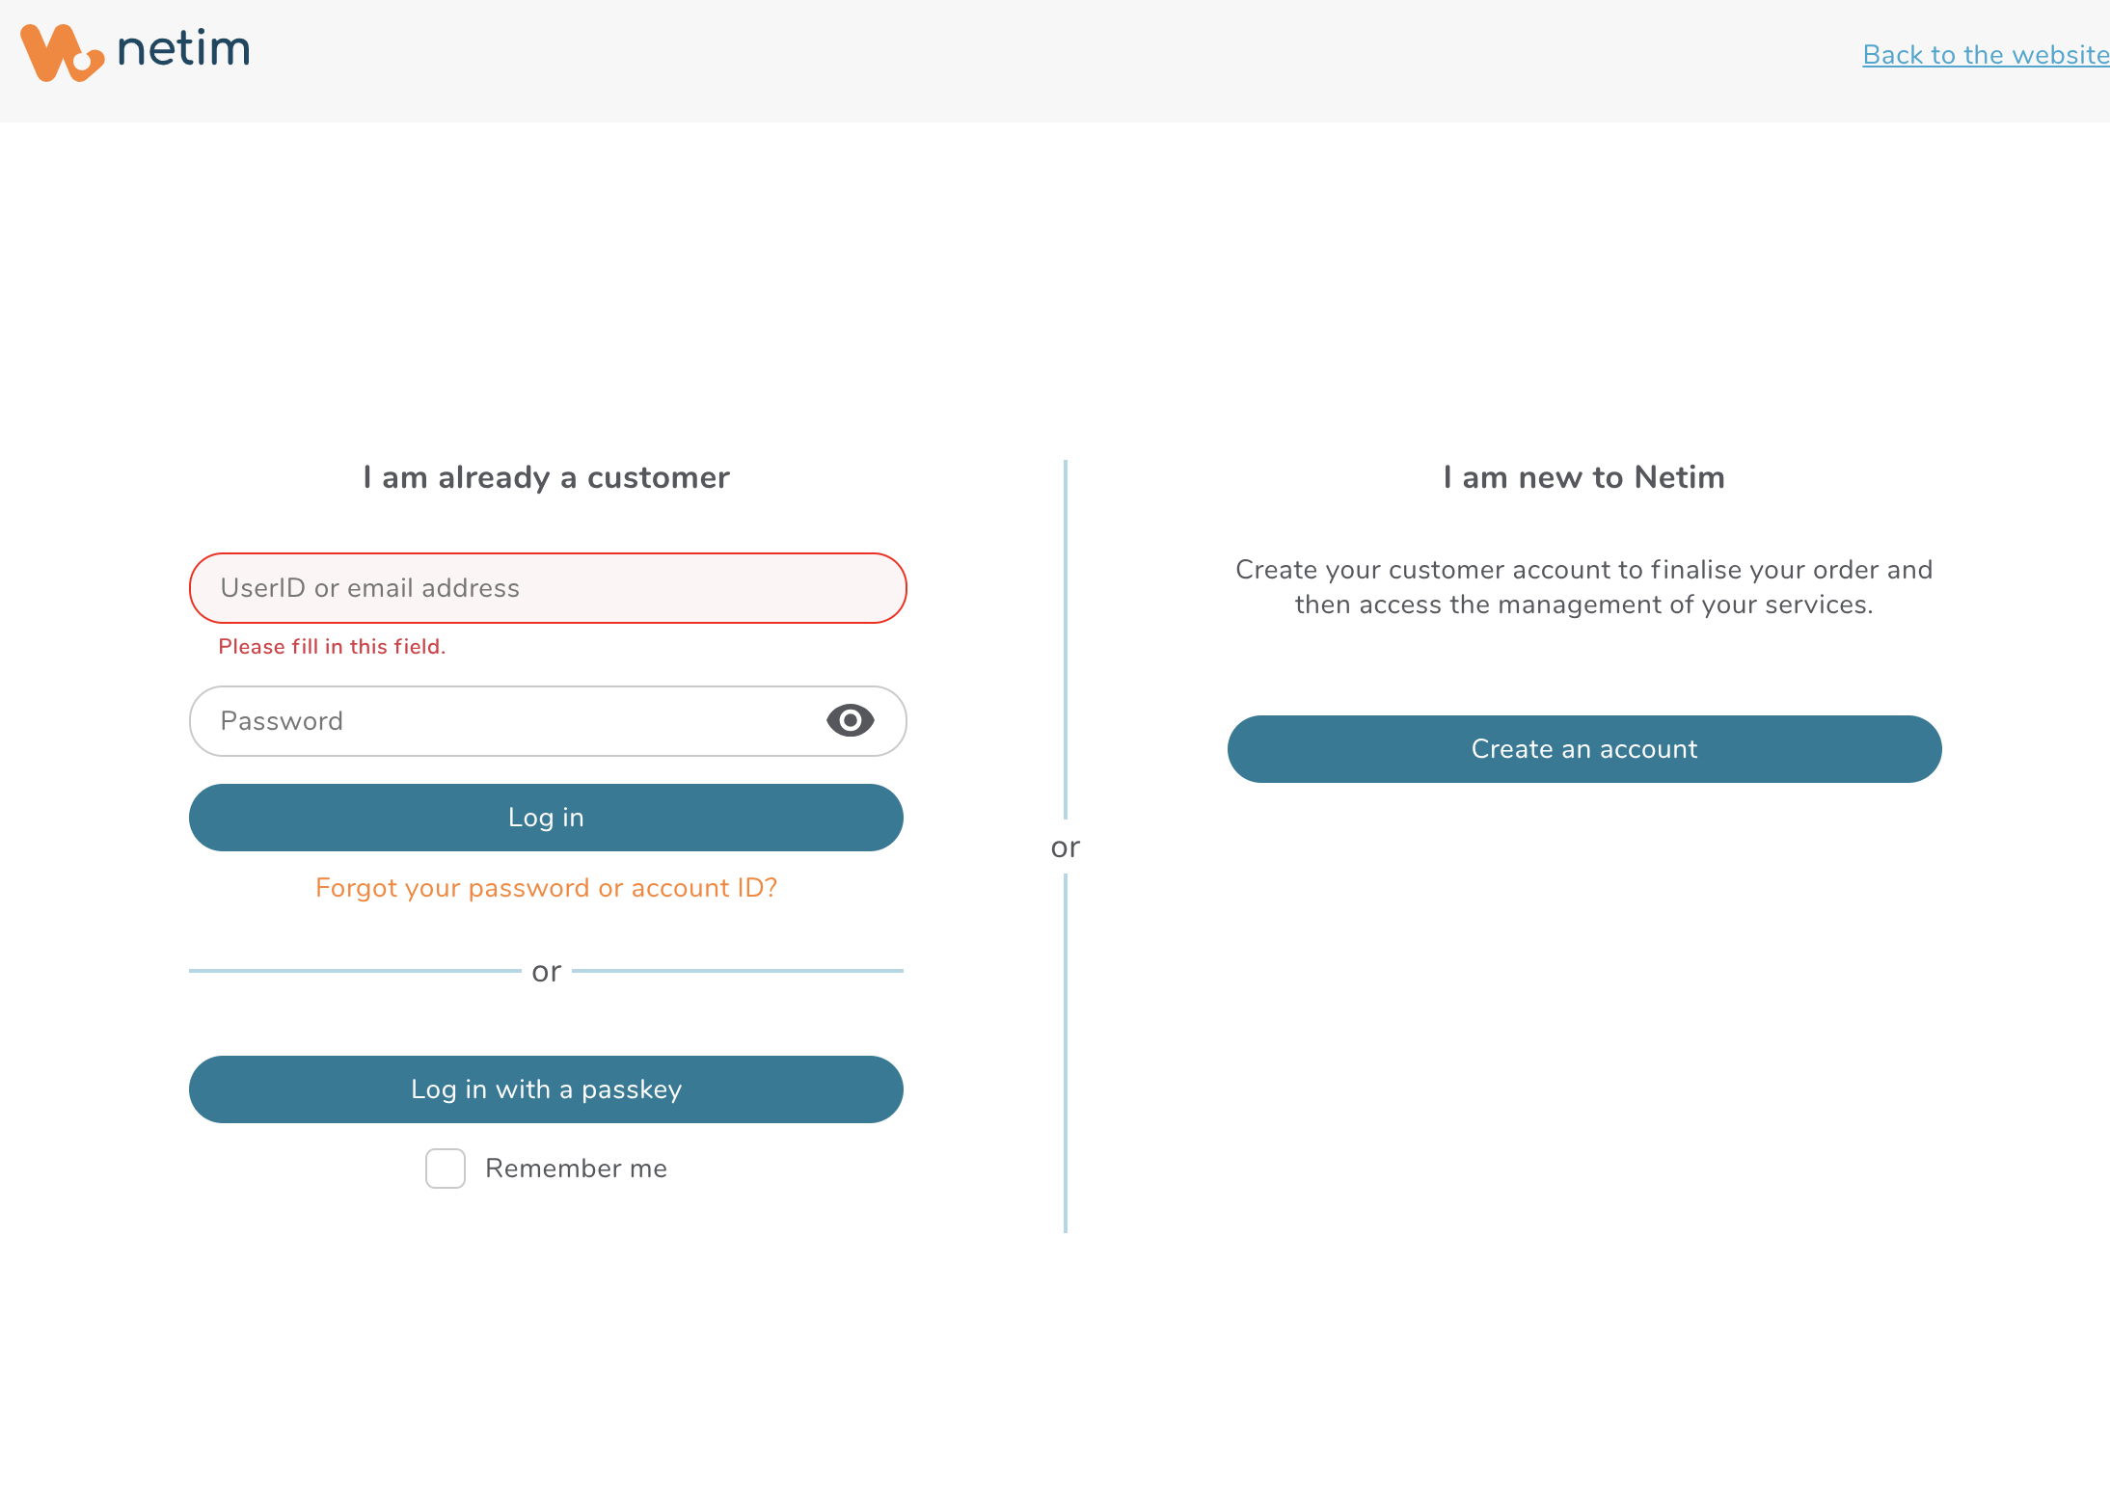Viewport: 2110px width, 1505px height.
Task: Click the 'or' text on the vertical divider
Action: click(x=1065, y=847)
